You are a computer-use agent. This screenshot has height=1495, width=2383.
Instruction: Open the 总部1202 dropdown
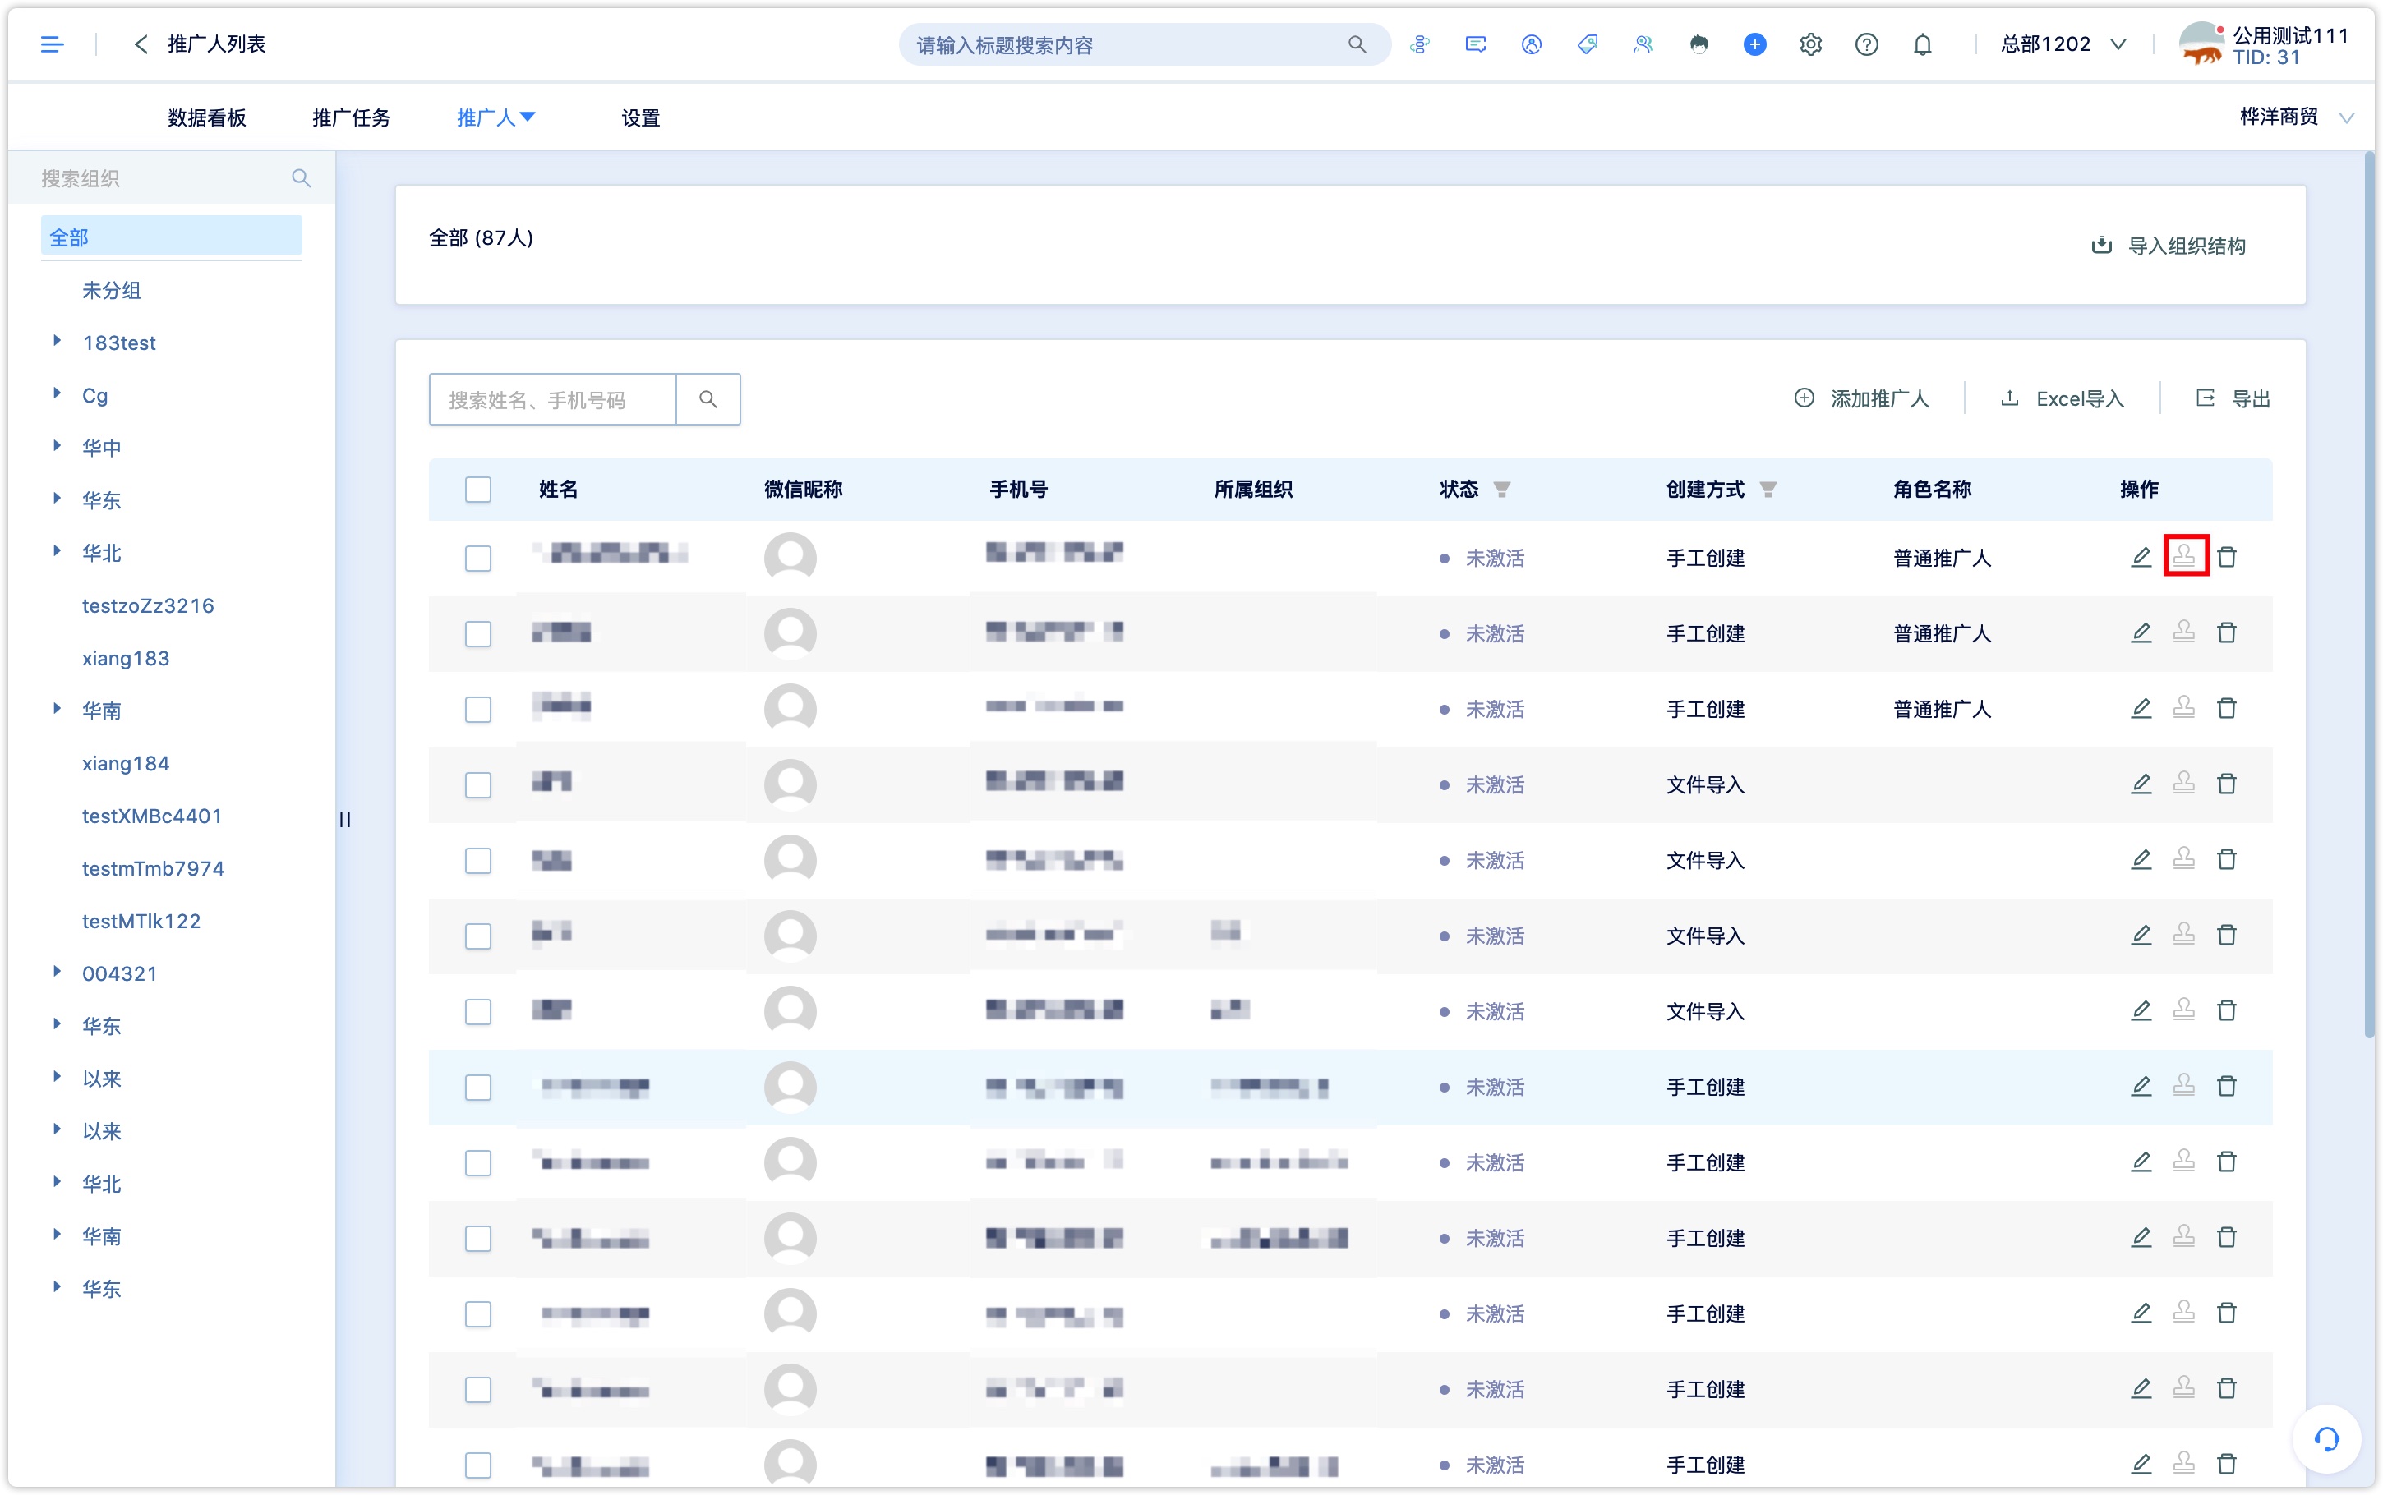2063,44
